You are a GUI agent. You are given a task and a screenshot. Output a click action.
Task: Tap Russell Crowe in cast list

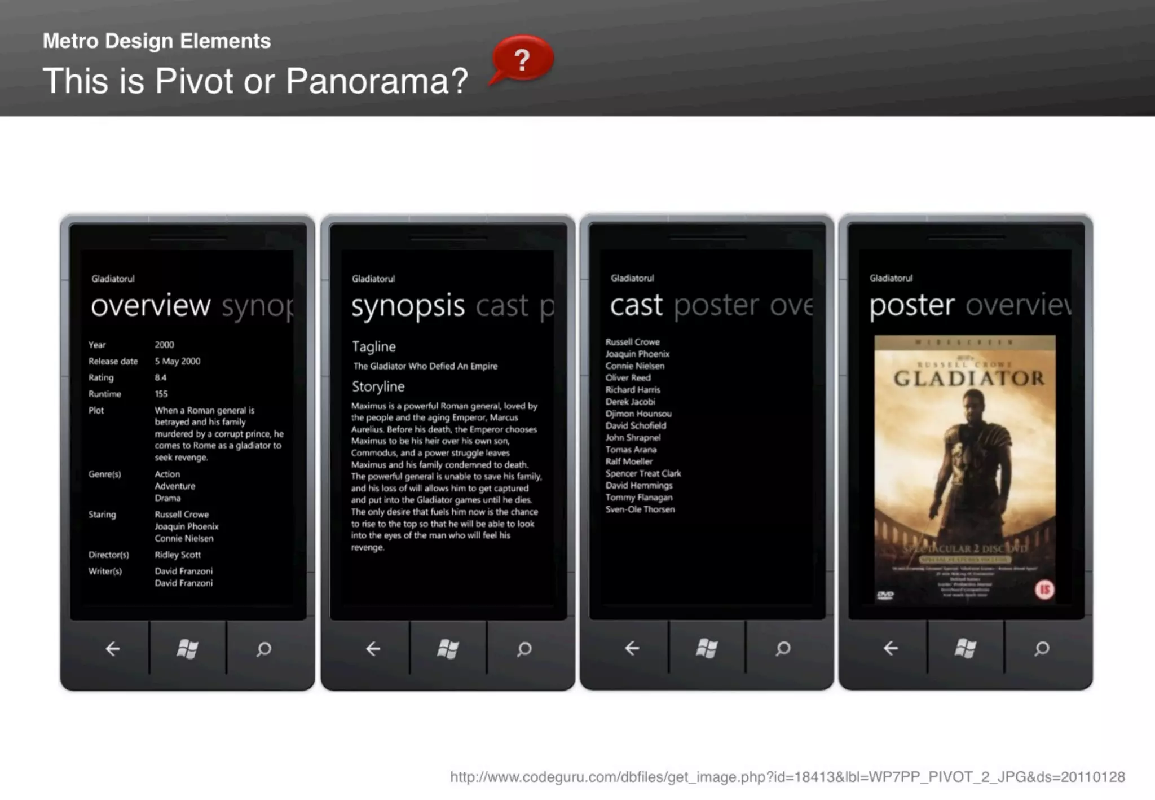(x=632, y=342)
